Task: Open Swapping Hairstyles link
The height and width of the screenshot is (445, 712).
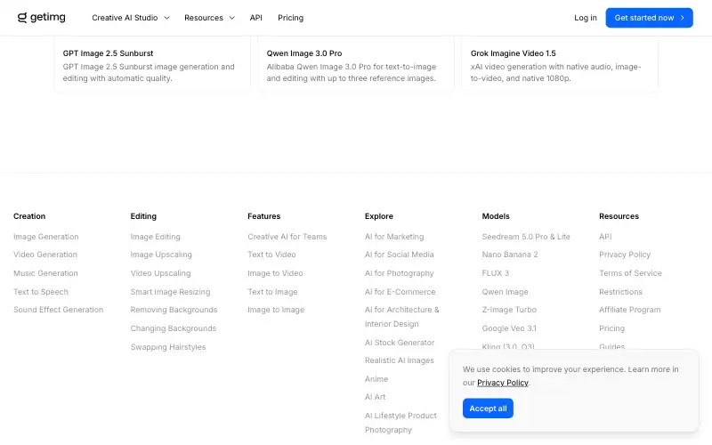Action: coord(168,347)
